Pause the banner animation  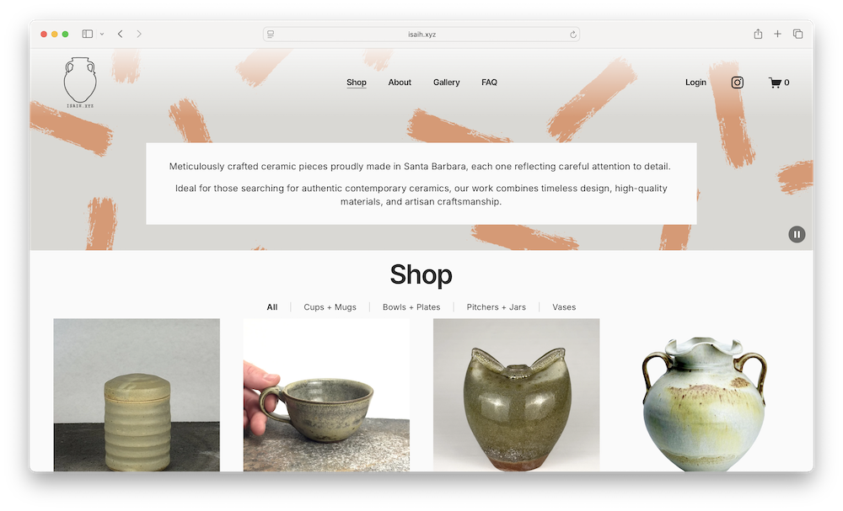tap(797, 234)
